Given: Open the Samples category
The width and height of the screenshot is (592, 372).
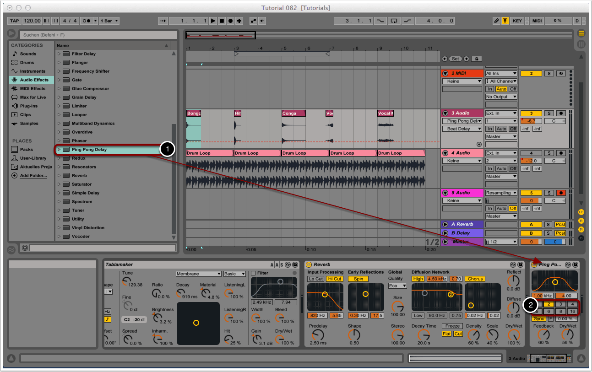Looking at the screenshot, I should pos(29,124).
